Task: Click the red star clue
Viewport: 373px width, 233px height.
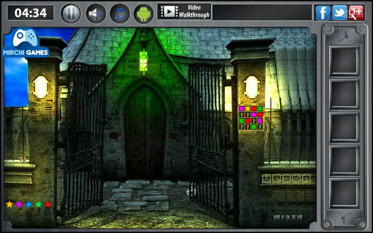Action: coord(48,204)
